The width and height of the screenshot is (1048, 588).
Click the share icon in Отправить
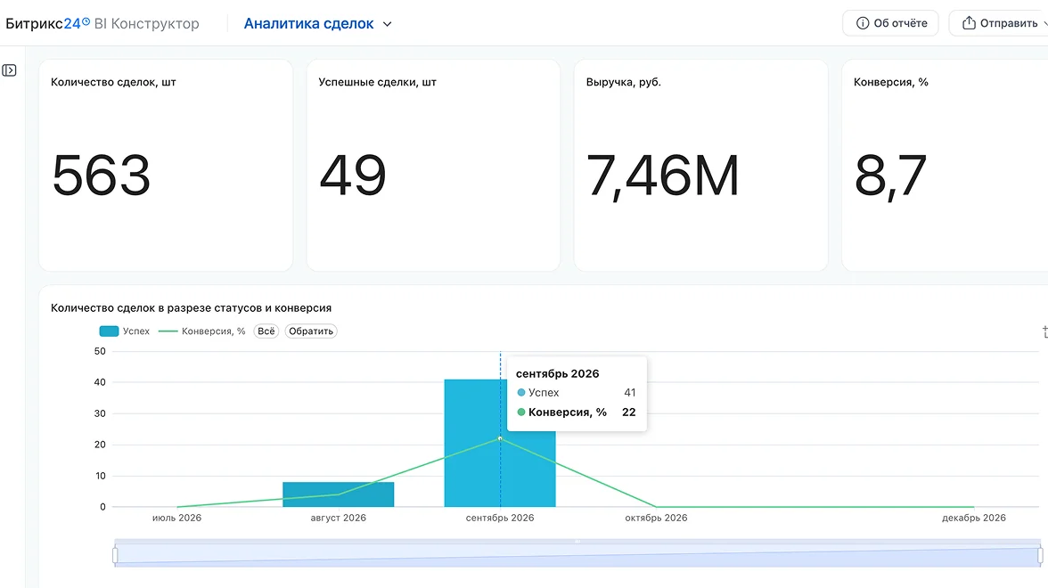(969, 23)
